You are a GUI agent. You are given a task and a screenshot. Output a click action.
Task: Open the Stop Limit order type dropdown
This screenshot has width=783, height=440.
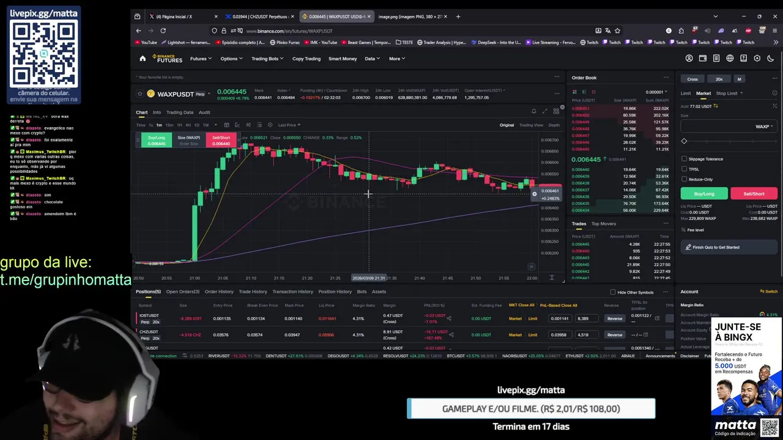tap(729, 94)
